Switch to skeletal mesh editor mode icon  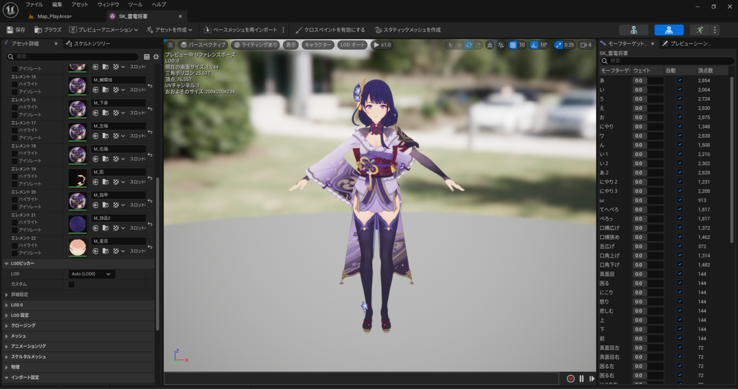tap(669, 29)
